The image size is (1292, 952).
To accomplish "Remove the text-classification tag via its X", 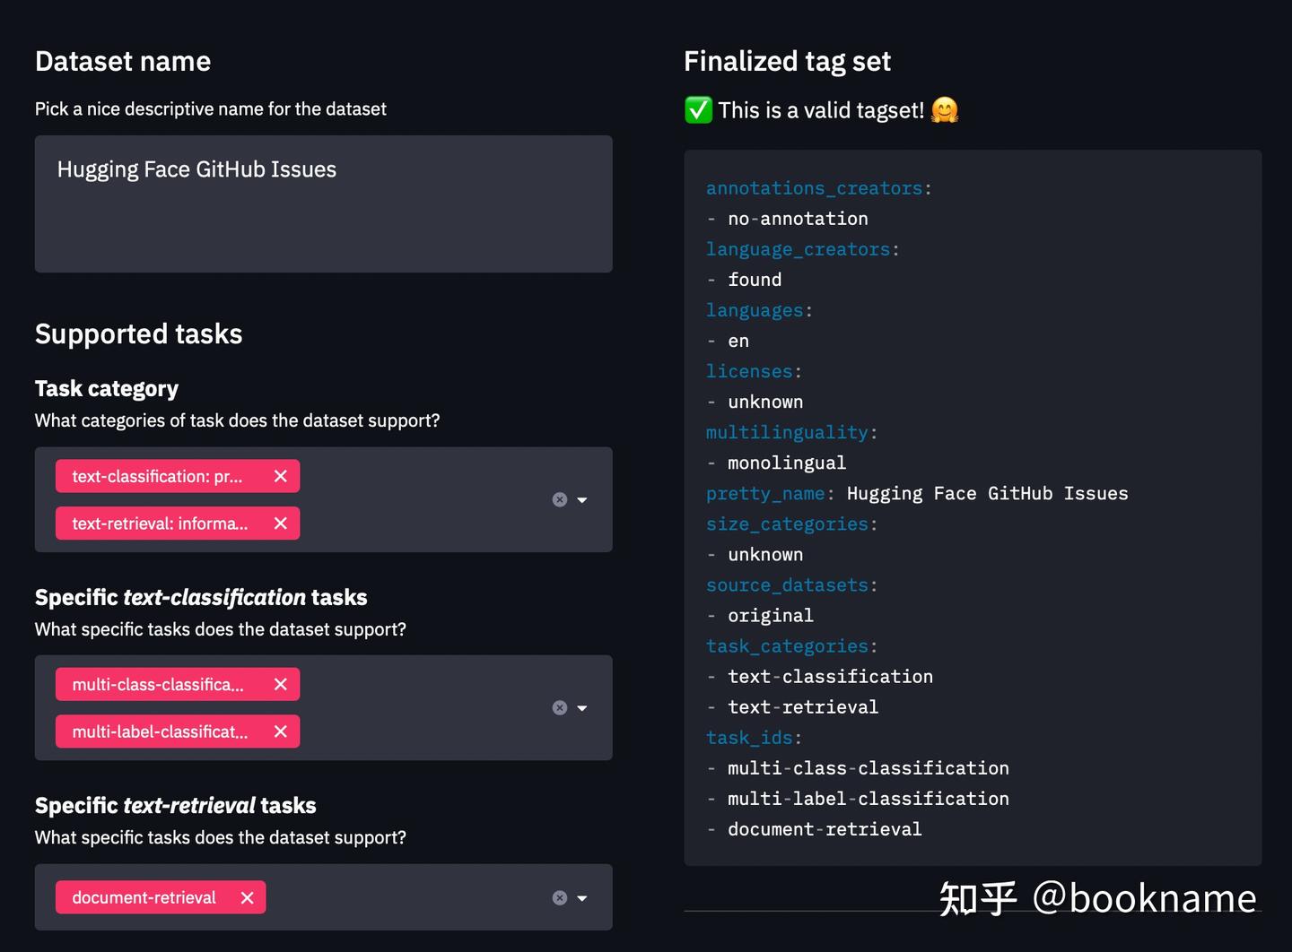I will [x=280, y=476].
